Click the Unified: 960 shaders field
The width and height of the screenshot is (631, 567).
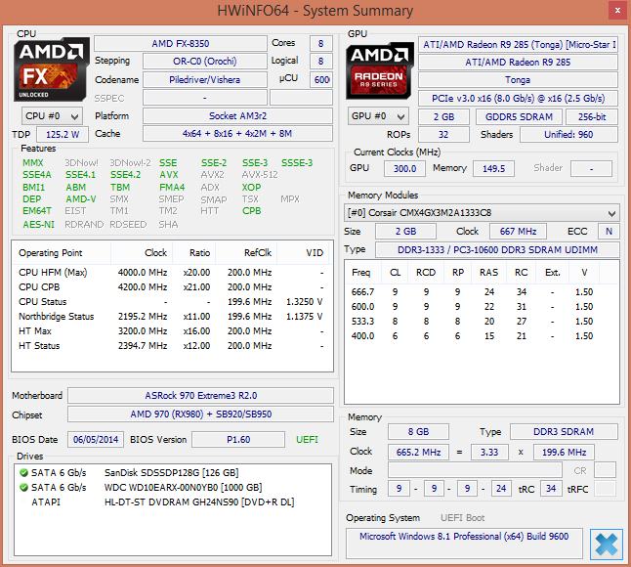568,135
